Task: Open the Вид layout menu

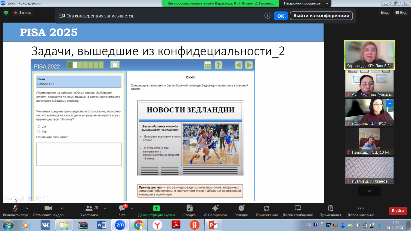Action: (400, 13)
